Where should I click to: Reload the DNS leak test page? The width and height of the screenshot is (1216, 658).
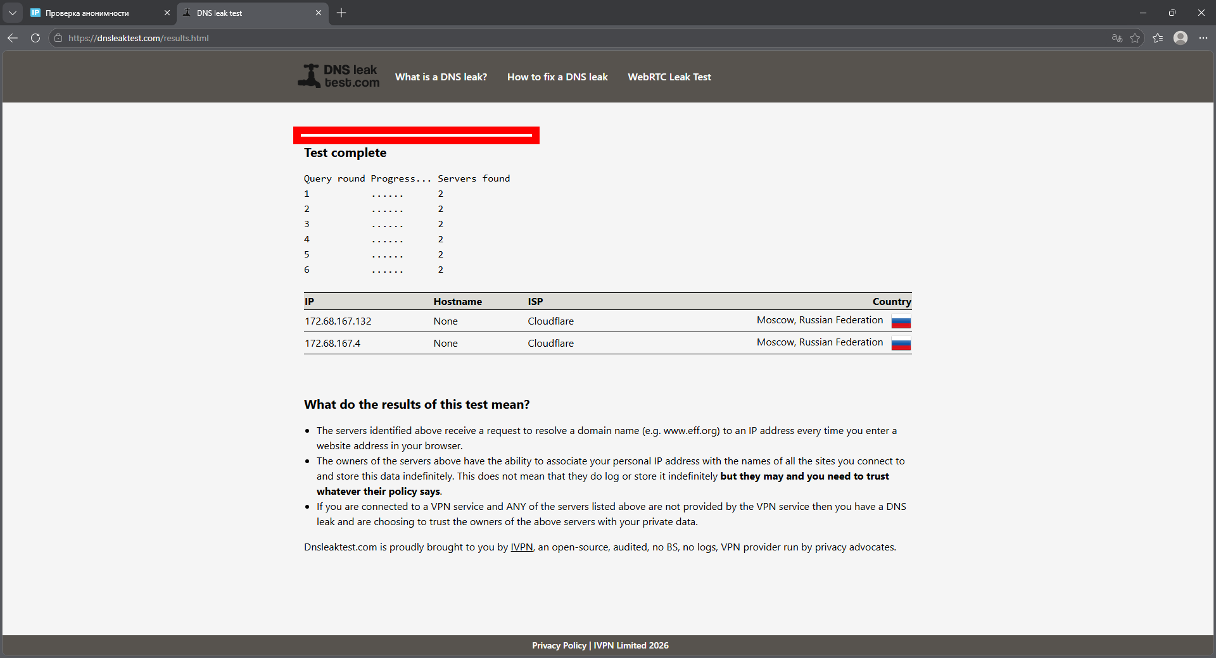pyautogui.click(x=35, y=38)
